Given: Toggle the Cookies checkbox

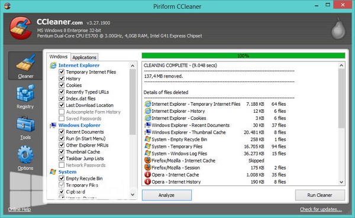Looking at the screenshot, I should [x=62, y=85].
